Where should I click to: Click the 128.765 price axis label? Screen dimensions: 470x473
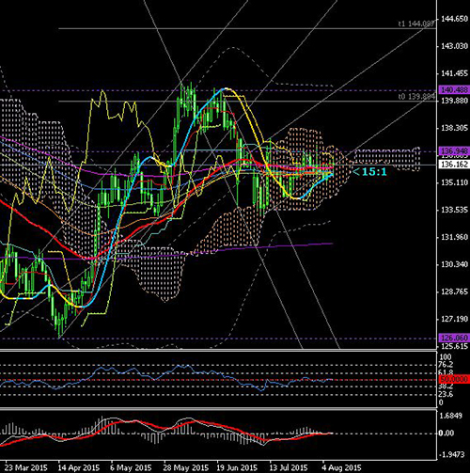click(454, 292)
